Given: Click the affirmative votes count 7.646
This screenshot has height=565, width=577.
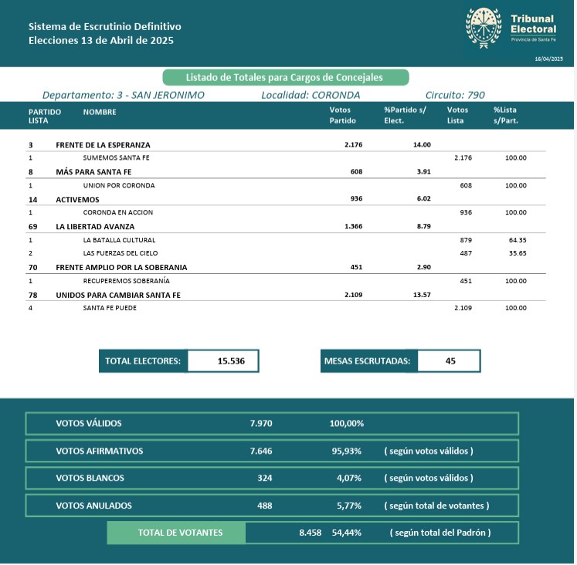Looking at the screenshot, I should point(261,451).
